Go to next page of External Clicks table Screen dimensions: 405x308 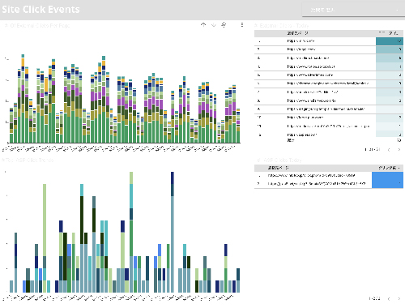pos(399,149)
